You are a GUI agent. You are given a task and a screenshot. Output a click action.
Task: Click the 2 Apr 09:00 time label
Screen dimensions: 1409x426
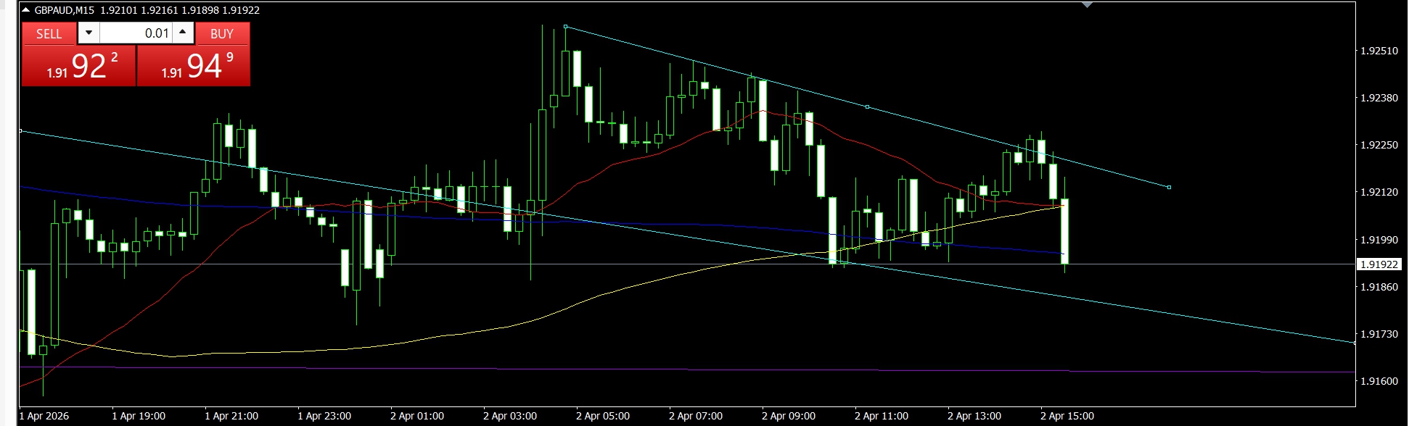(x=788, y=416)
